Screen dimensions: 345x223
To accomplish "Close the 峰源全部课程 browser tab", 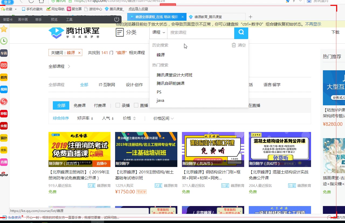I will pyautogui.click(x=182, y=17).
